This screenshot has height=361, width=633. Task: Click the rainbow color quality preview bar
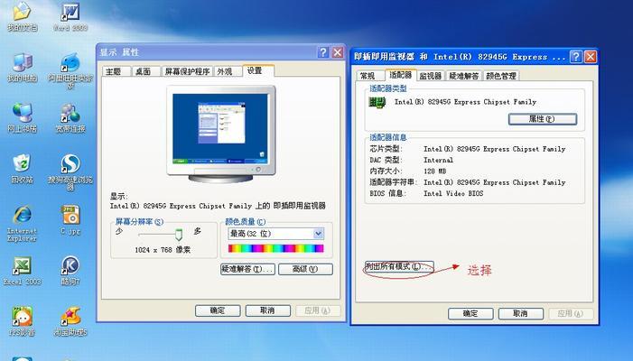[276, 248]
